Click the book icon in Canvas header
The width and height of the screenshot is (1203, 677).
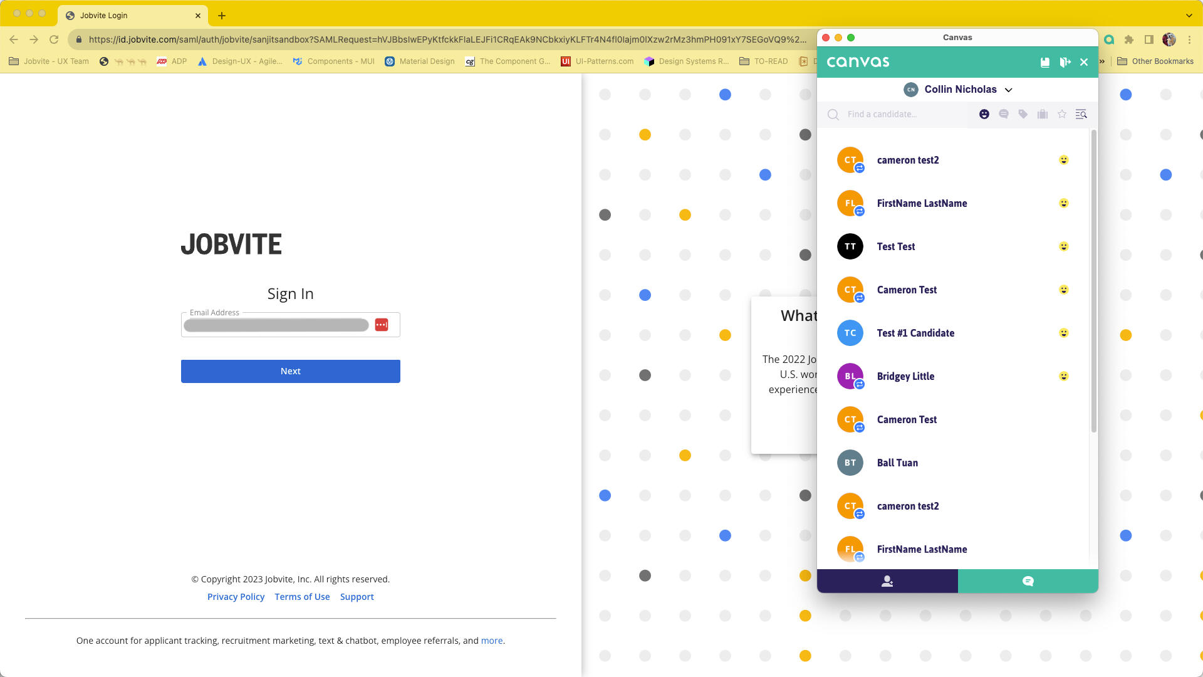click(x=1044, y=62)
